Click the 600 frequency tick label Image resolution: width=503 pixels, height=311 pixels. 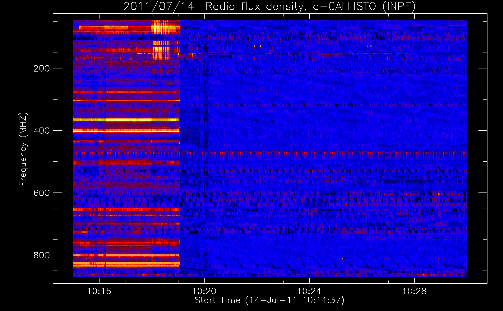point(42,193)
